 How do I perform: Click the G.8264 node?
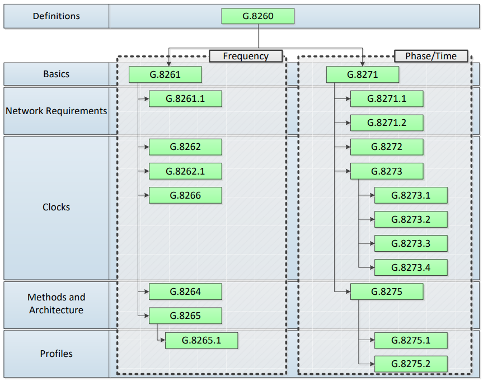[x=185, y=291]
